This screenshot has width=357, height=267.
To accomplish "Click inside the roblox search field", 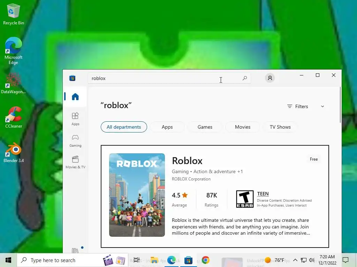I will pos(169,78).
